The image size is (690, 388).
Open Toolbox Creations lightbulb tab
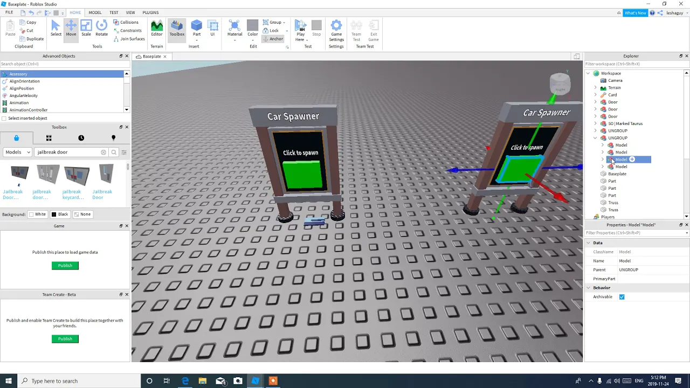pos(113,138)
